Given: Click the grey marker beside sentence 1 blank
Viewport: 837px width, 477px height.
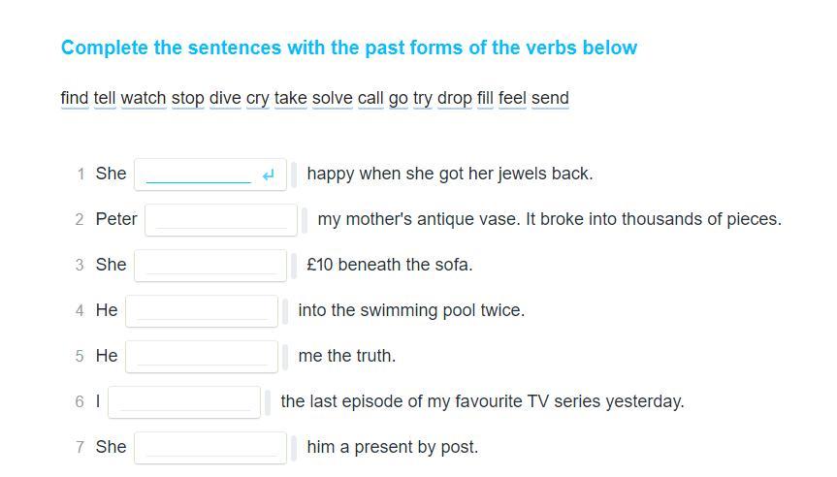Looking at the screenshot, I should pos(294,175).
